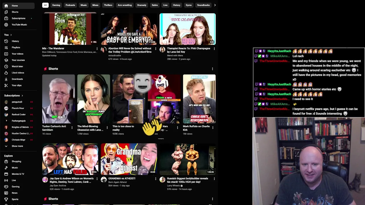Open three-dot menu for Pink Champagne video
The width and height of the screenshot is (365, 205).
tap(214, 49)
